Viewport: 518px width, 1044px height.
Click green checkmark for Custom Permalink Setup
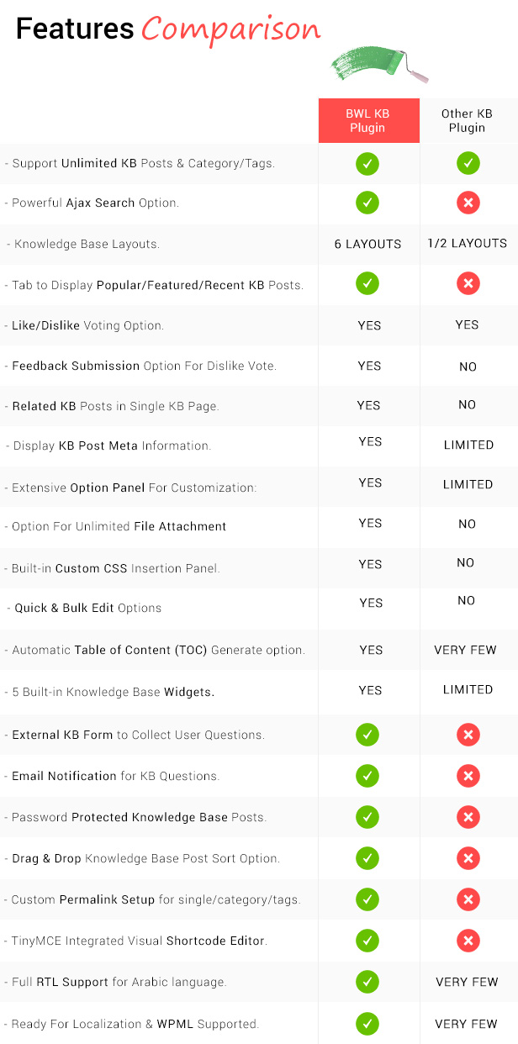(x=367, y=899)
